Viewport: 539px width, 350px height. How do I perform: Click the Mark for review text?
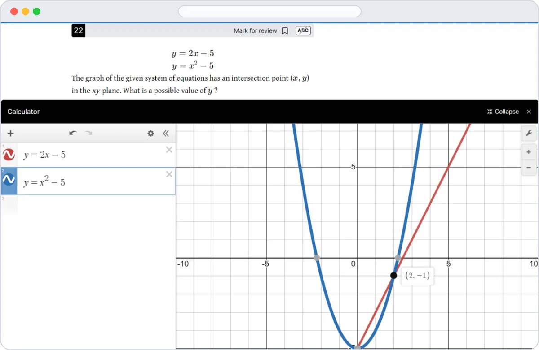(x=256, y=31)
